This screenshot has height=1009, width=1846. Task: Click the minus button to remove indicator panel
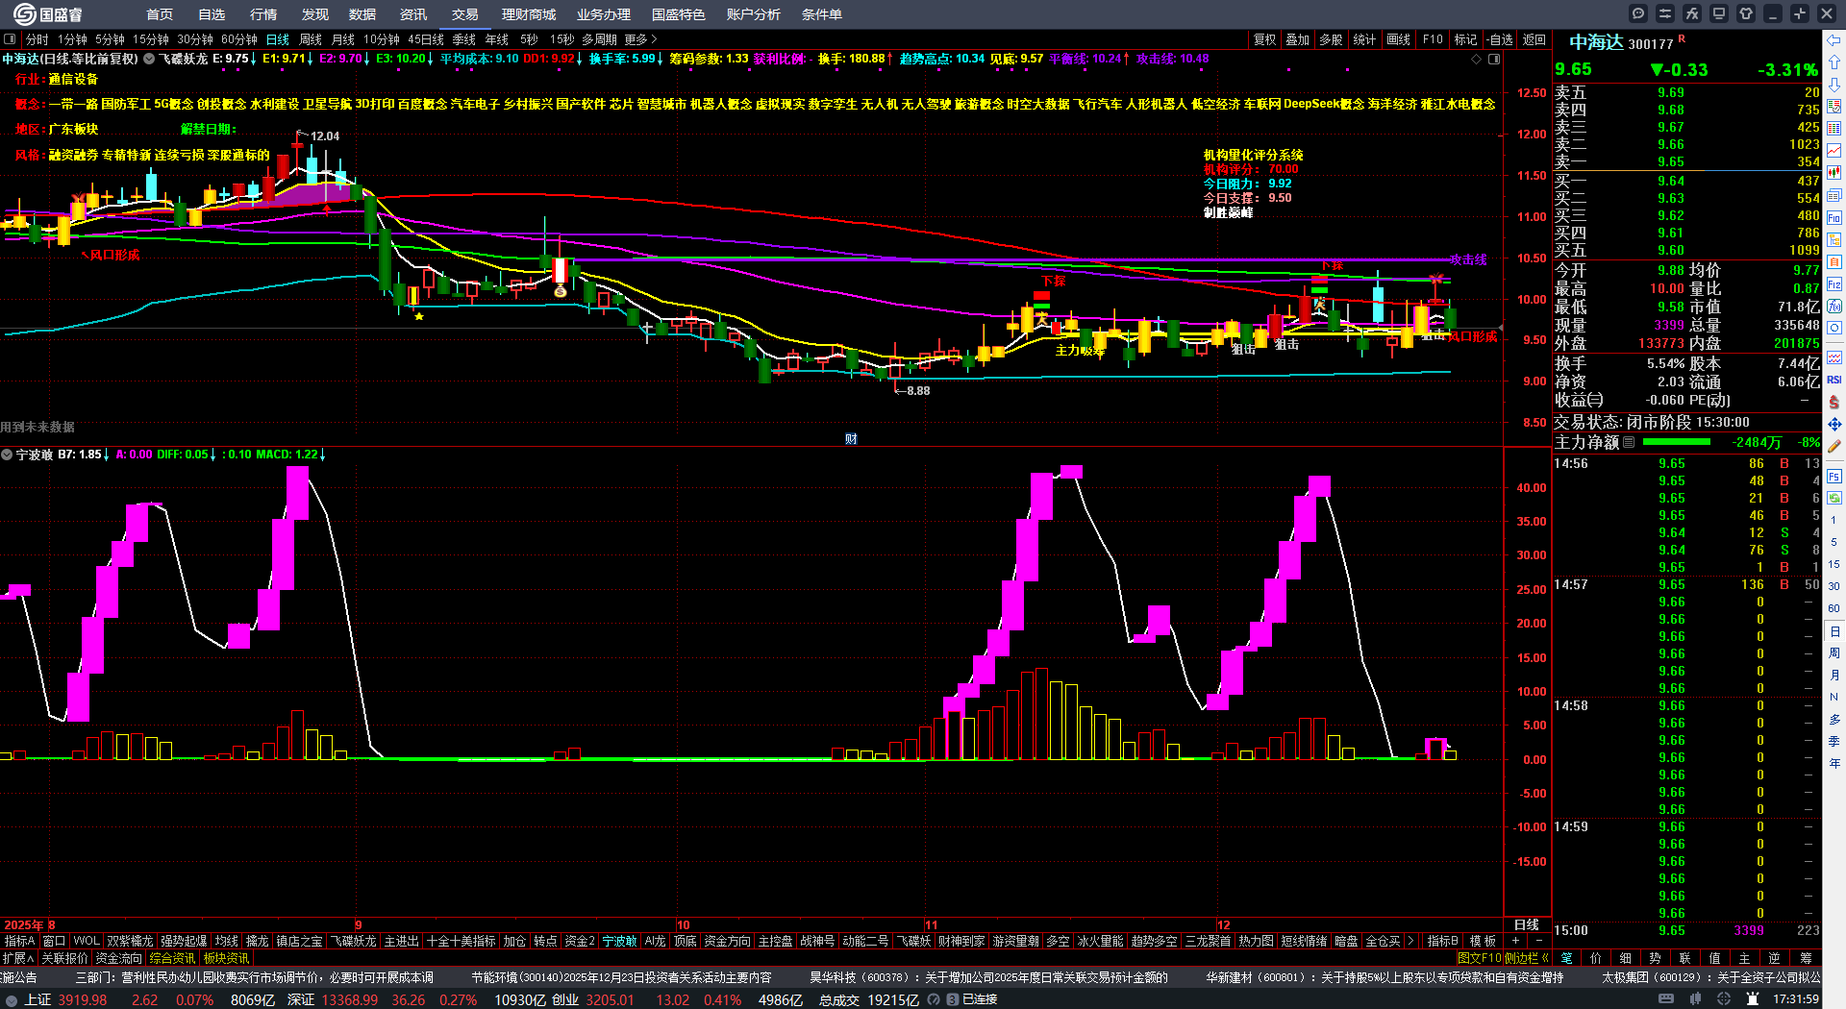[x=1538, y=941]
